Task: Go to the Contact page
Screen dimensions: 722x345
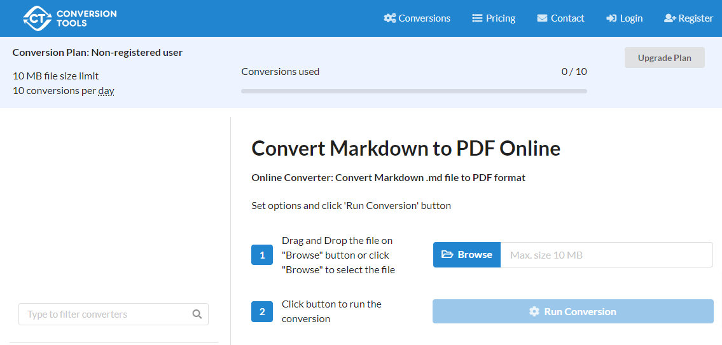Action: pos(561,18)
